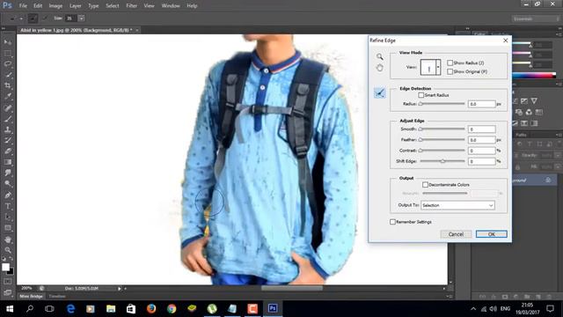Click the Feather value input field
The width and height of the screenshot is (563, 317).
pos(481,140)
